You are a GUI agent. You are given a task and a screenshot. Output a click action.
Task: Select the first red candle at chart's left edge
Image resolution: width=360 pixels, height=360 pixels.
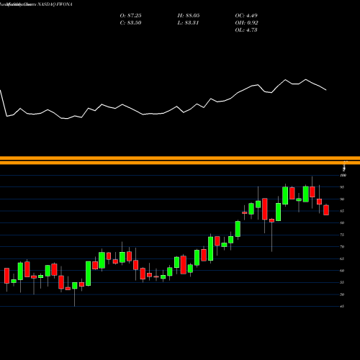pyautogui.click(x=6, y=276)
